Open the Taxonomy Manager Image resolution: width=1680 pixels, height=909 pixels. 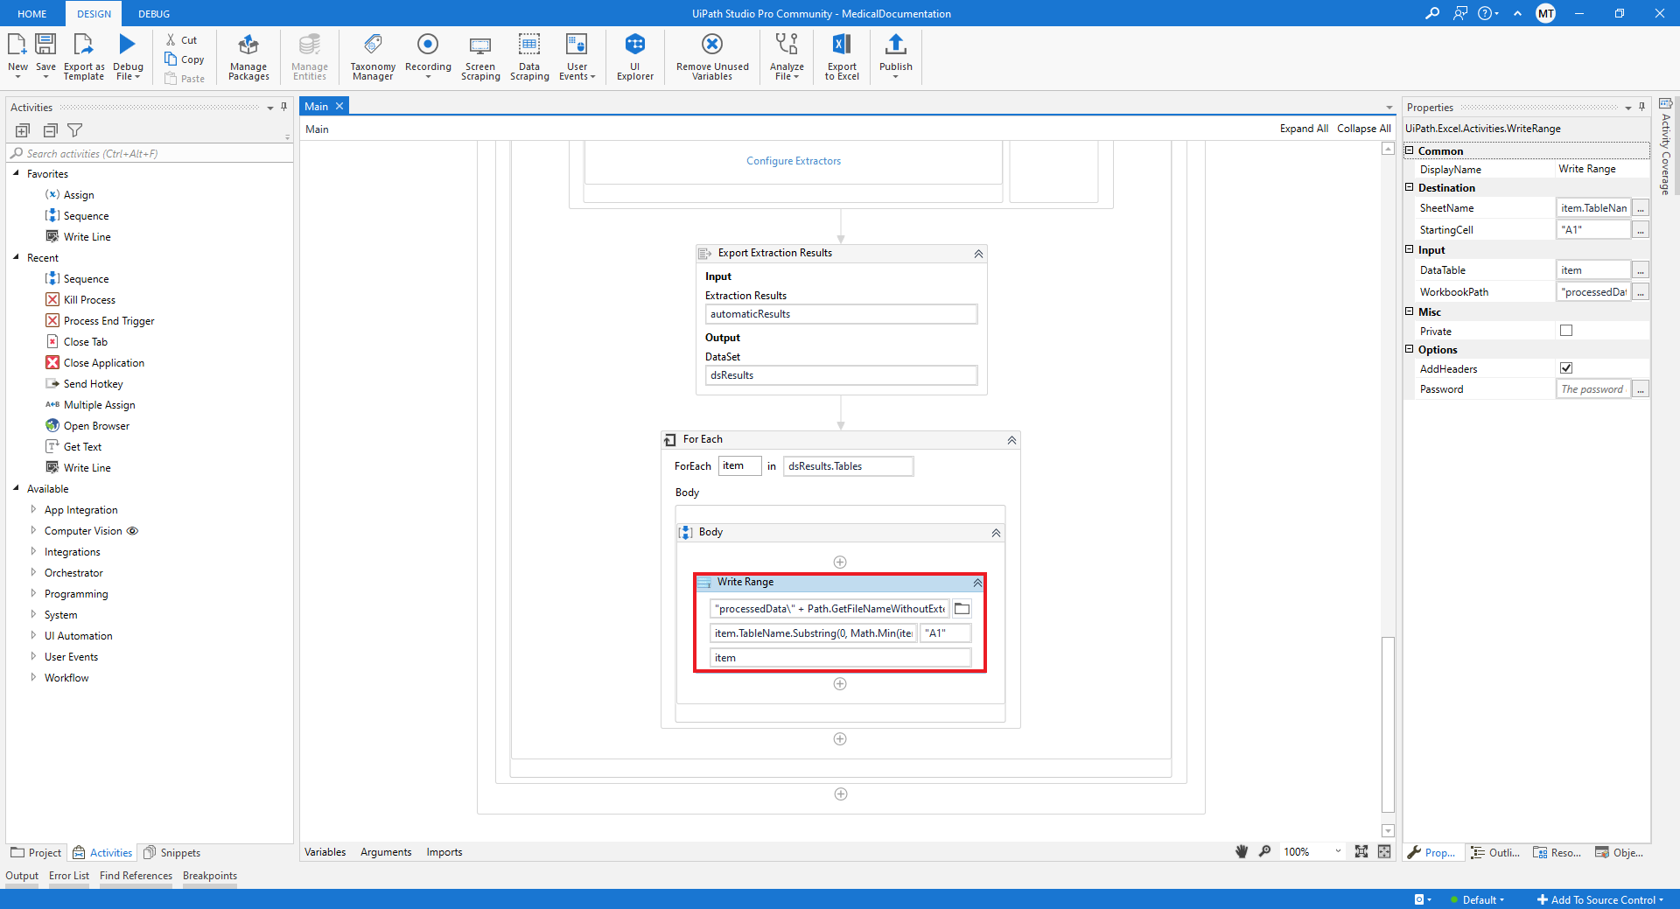(x=371, y=56)
